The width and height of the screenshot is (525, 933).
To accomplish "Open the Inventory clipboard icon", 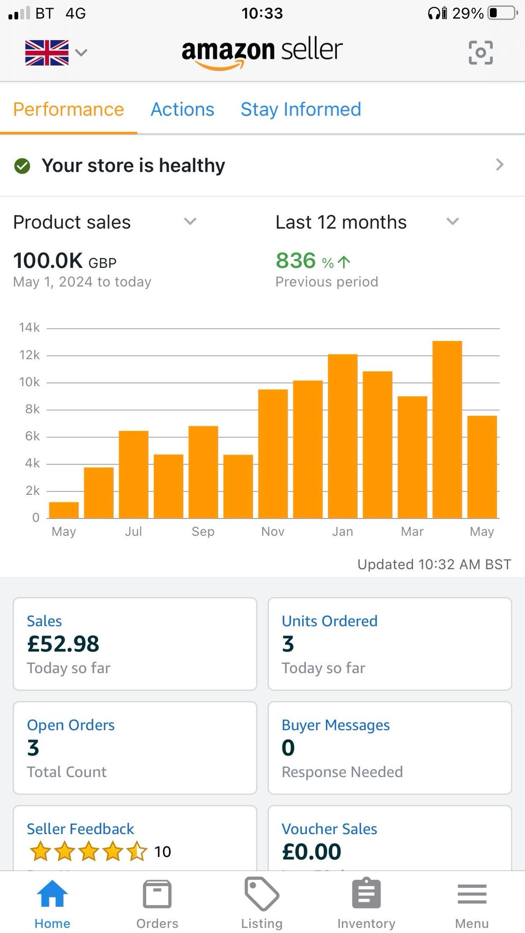I will tap(366, 893).
